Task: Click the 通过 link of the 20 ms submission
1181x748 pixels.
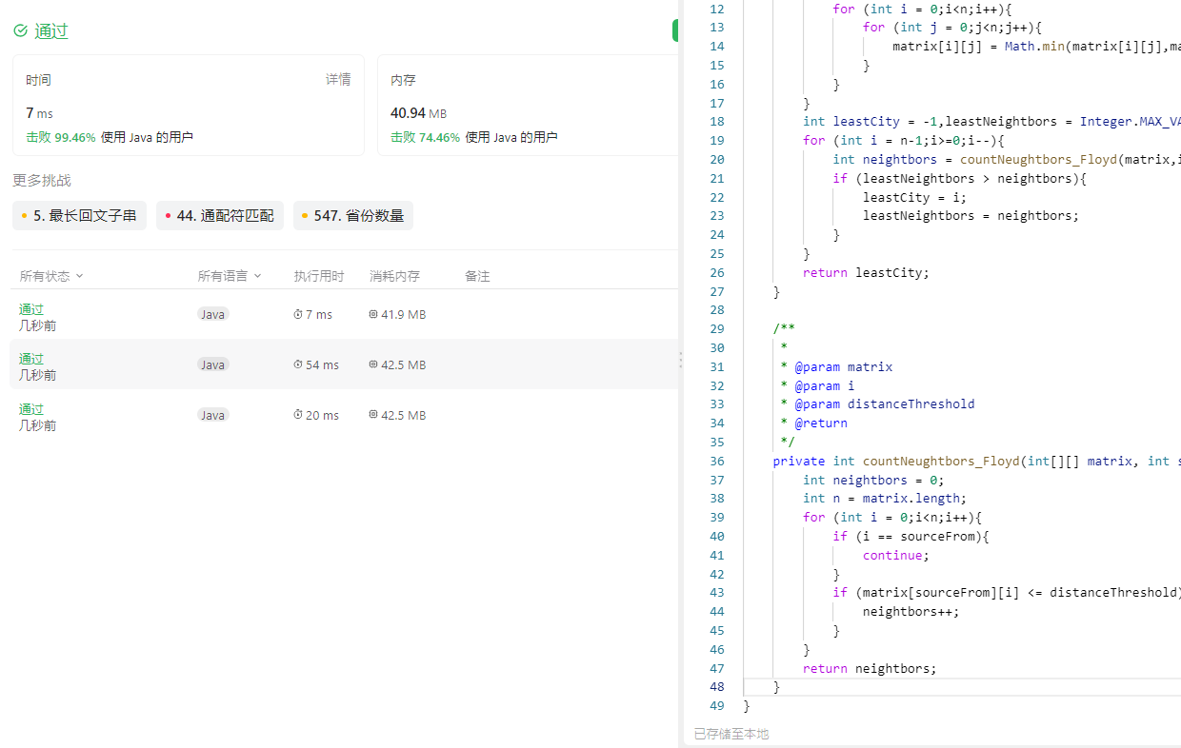Action: pyautogui.click(x=30, y=409)
